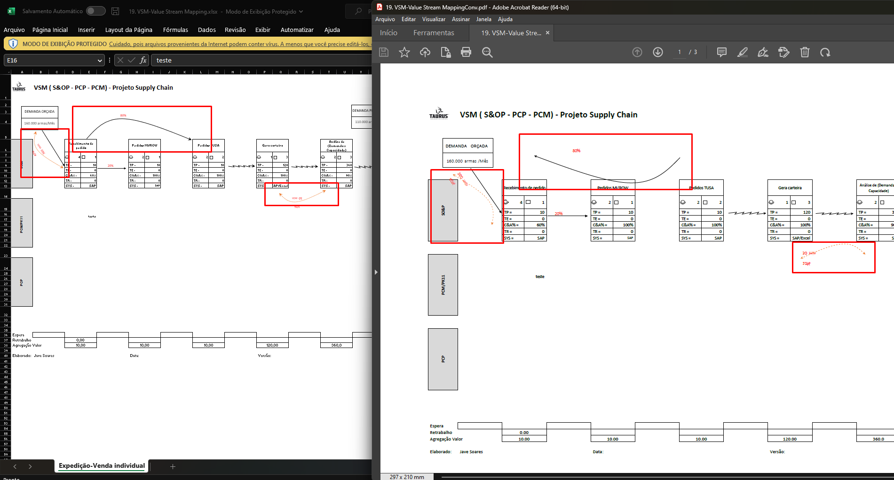Open the Ajuda menu in Acrobat
This screenshot has width=894, height=480.
click(x=505, y=19)
